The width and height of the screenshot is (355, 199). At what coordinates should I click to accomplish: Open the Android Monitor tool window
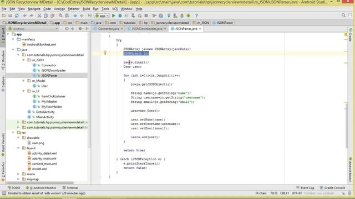coord(41,188)
